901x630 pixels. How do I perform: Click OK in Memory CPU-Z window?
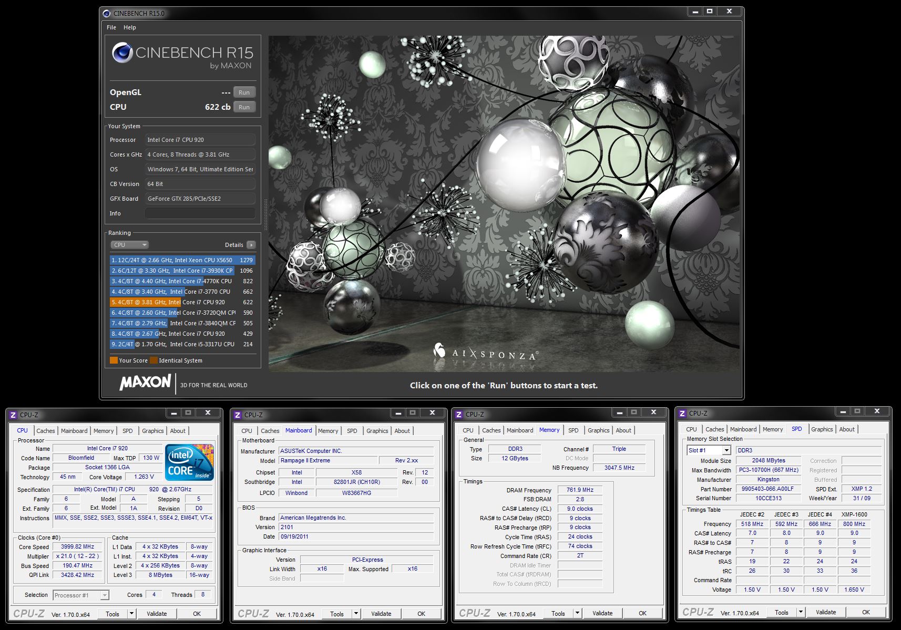643,613
